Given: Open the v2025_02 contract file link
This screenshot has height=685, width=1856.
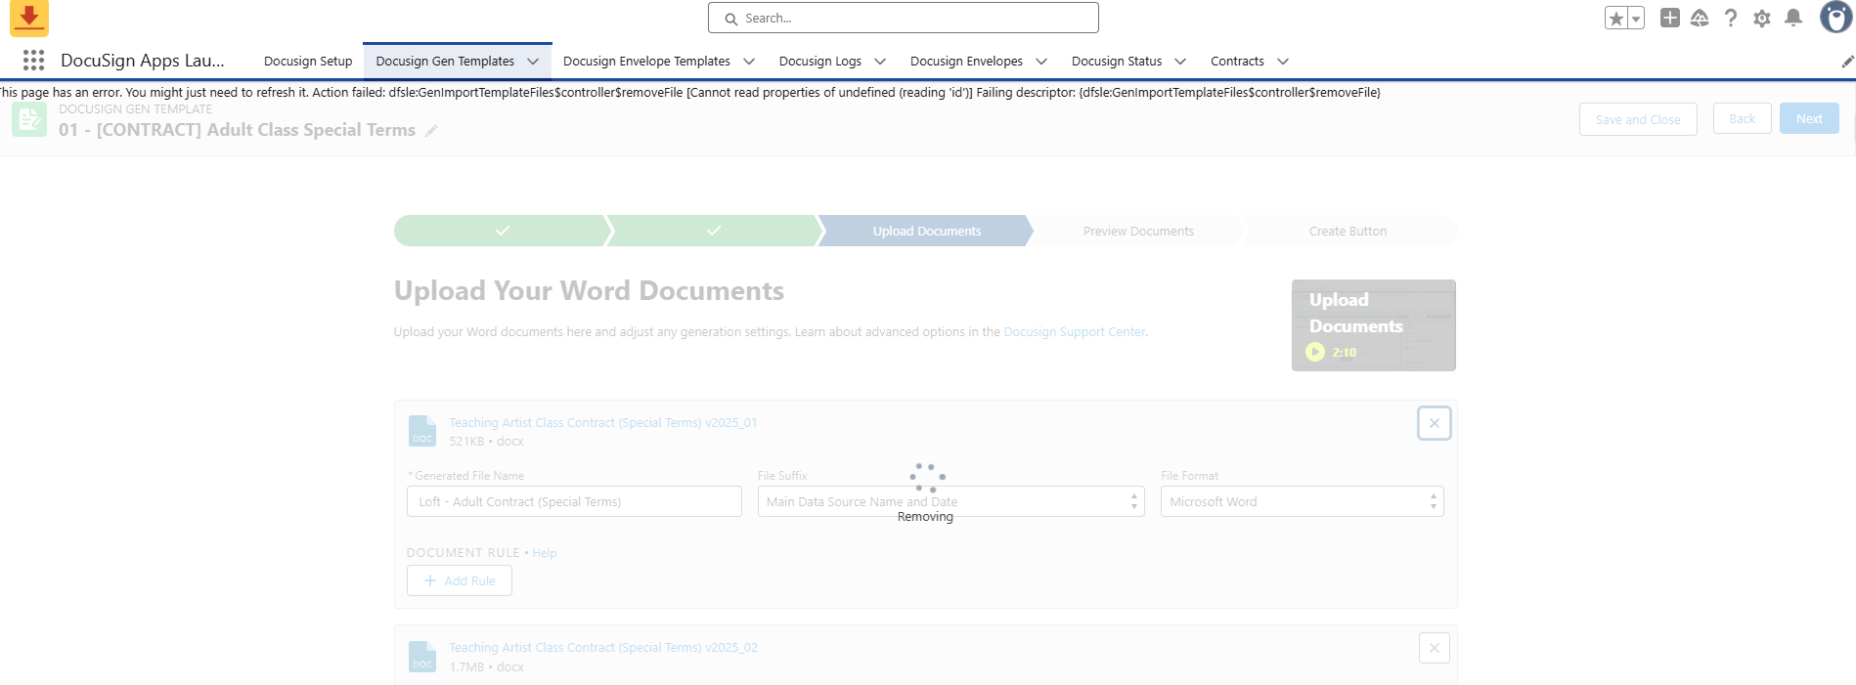Looking at the screenshot, I should click(602, 648).
